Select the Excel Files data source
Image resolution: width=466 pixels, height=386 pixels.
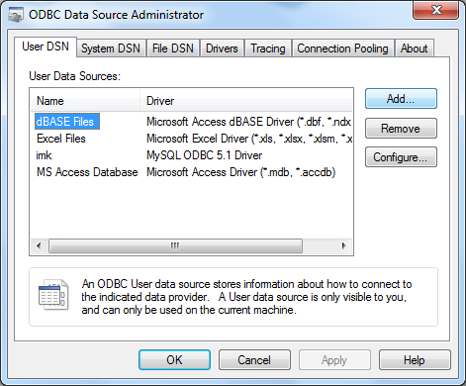pyautogui.click(x=191, y=139)
